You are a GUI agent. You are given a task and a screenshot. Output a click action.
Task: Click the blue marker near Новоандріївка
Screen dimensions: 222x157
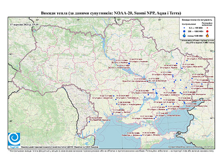pos(117,104)
